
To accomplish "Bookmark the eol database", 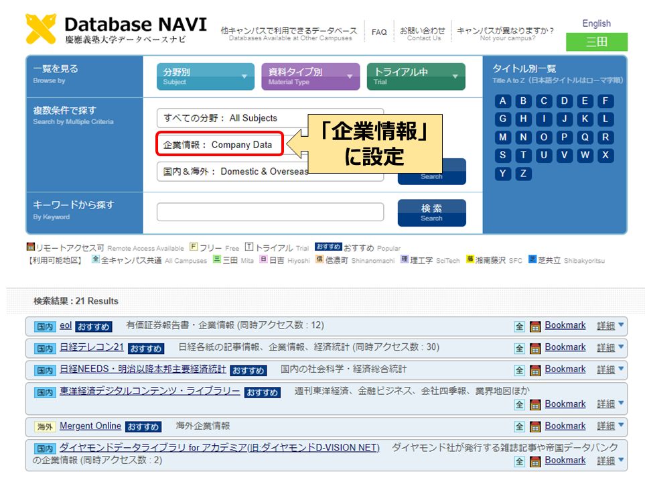I will 565,325.
